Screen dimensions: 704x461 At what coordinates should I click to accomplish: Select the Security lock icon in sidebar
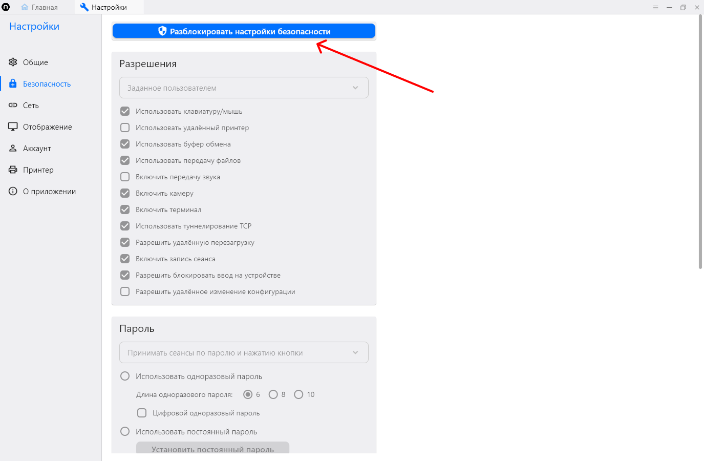[13, 83]
